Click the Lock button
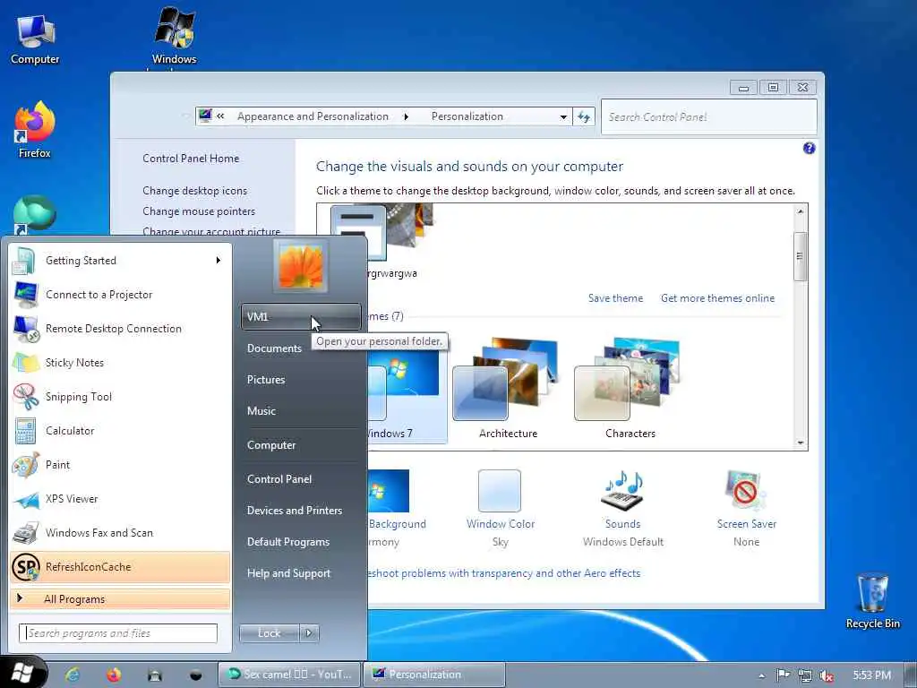Image resolution: width=917 pixels, height=688 pixels. coord(269,633)
